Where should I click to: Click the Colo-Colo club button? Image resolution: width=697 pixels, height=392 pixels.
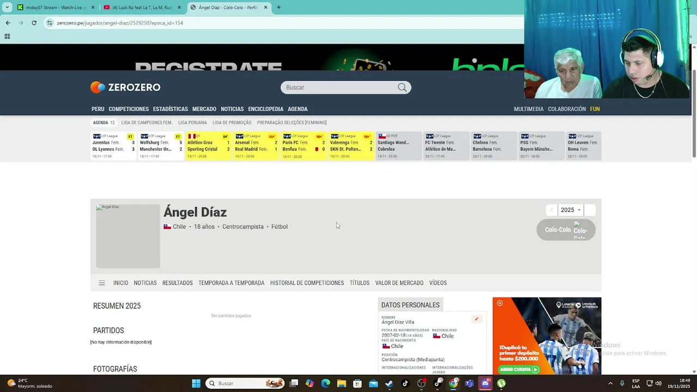566,230
